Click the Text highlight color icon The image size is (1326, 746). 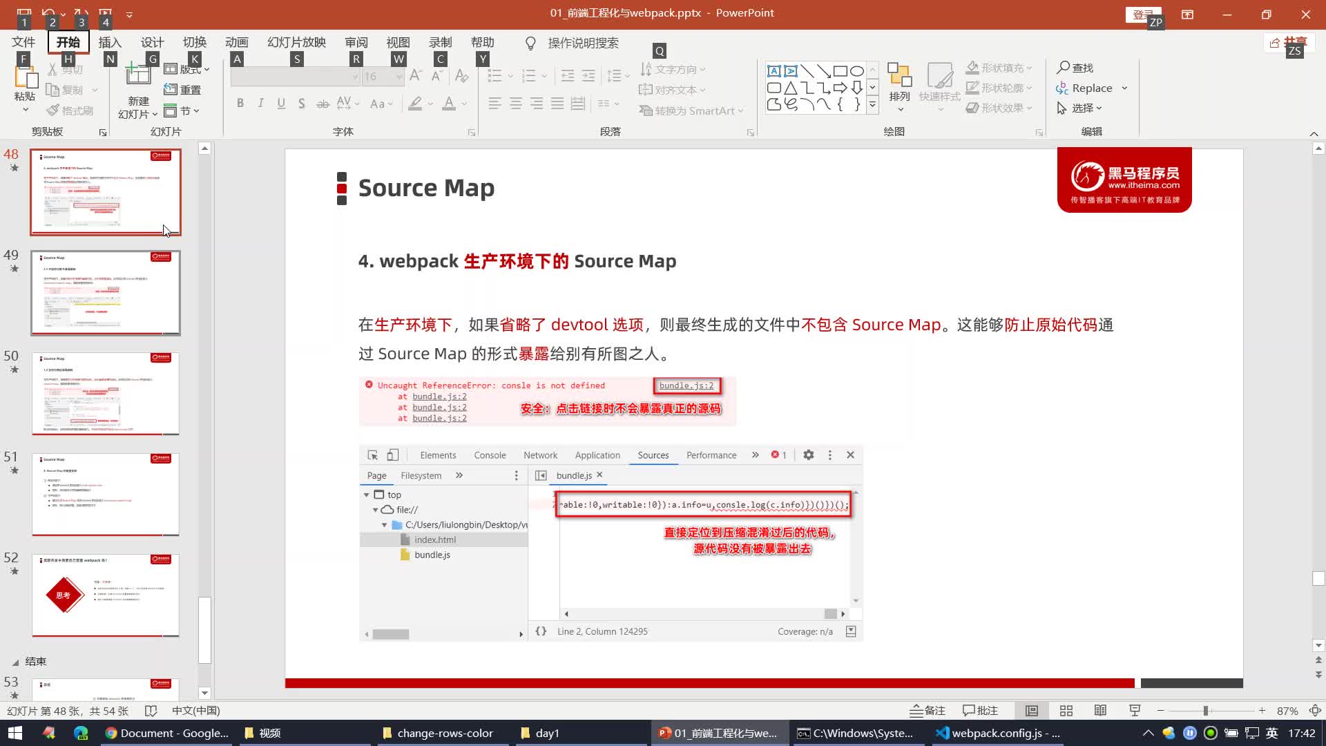414,103
